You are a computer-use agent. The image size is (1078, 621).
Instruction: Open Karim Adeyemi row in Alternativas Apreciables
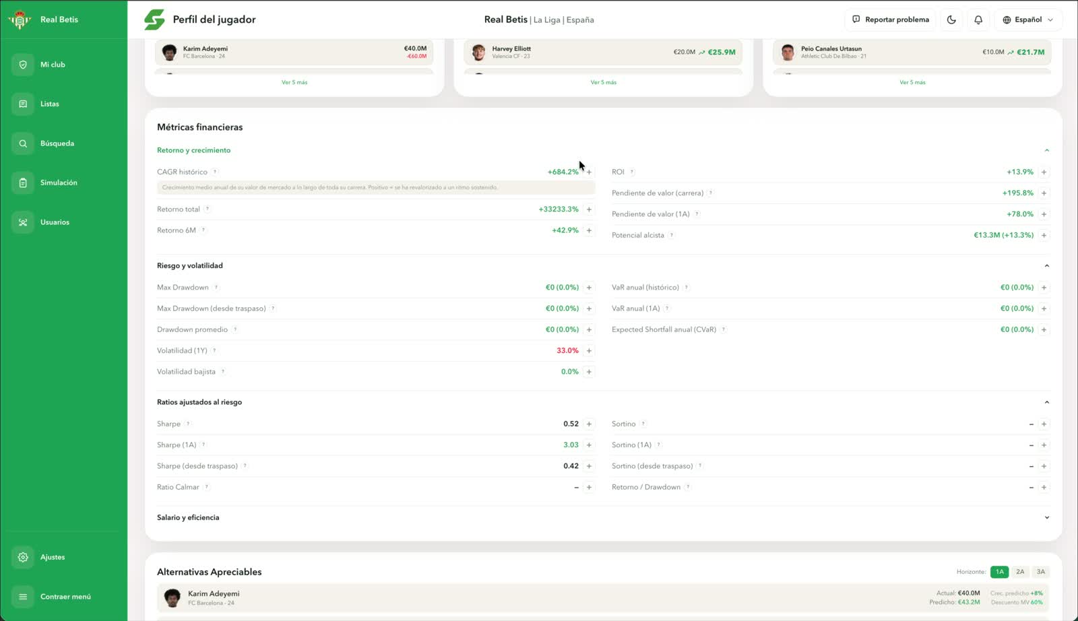603,597
